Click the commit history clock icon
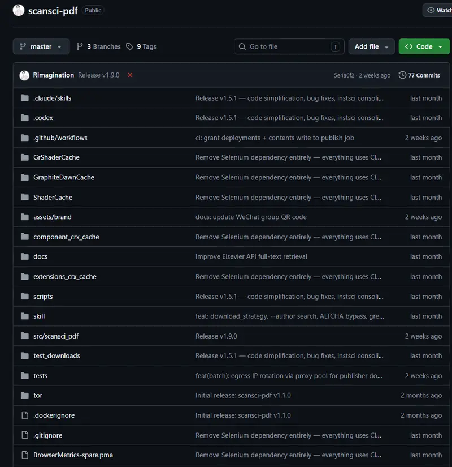The height and width of the screenshot is (467, 452). (x=402, y=75)
